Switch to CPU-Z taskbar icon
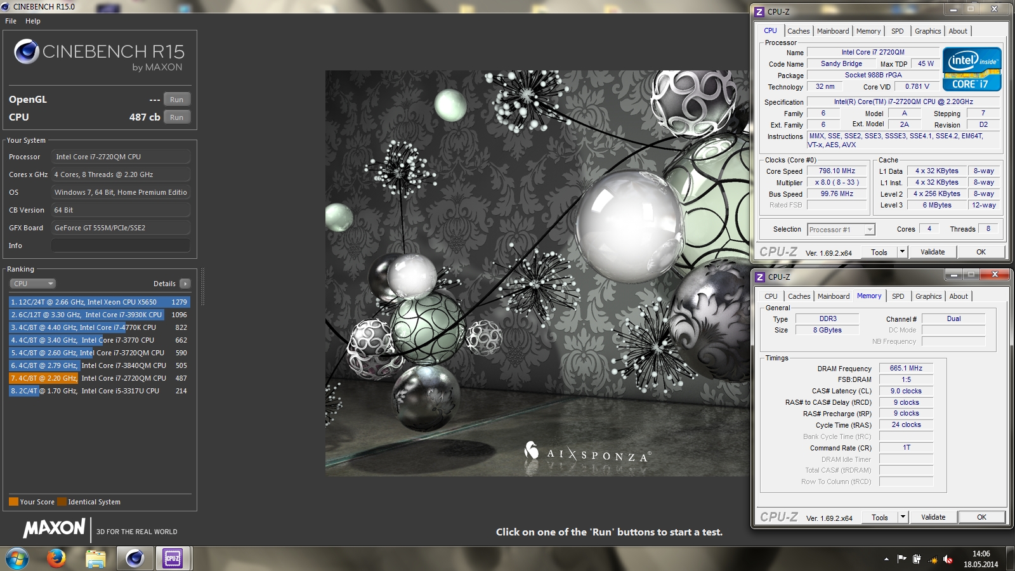The height and width of the screenshot is (571, 1015). 173,558
